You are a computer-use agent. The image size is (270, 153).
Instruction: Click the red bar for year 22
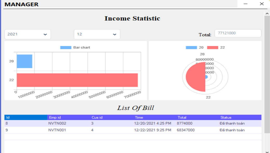pyautogui.click(x=78, y=79)
